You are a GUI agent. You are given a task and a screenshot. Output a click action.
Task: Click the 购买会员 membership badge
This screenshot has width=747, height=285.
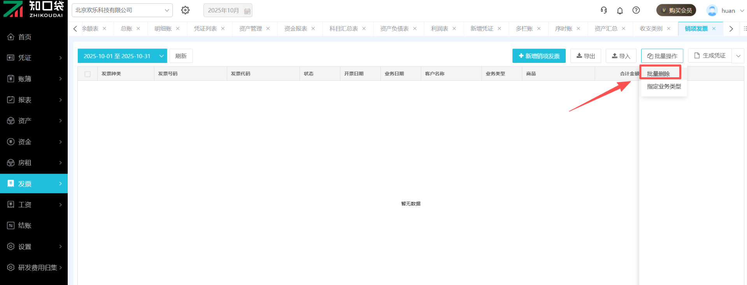click(676, 10)
